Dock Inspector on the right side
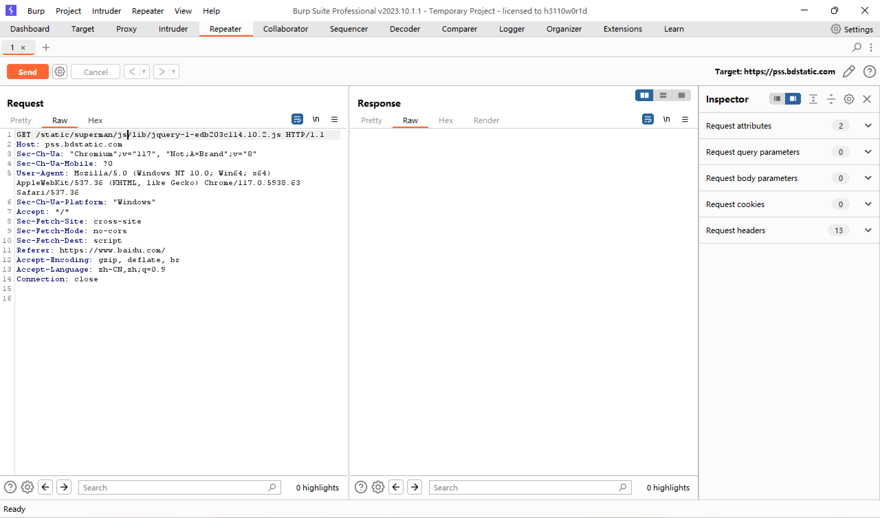The width and height of the screenshot is (880, 518). click(x=793, y=99)
